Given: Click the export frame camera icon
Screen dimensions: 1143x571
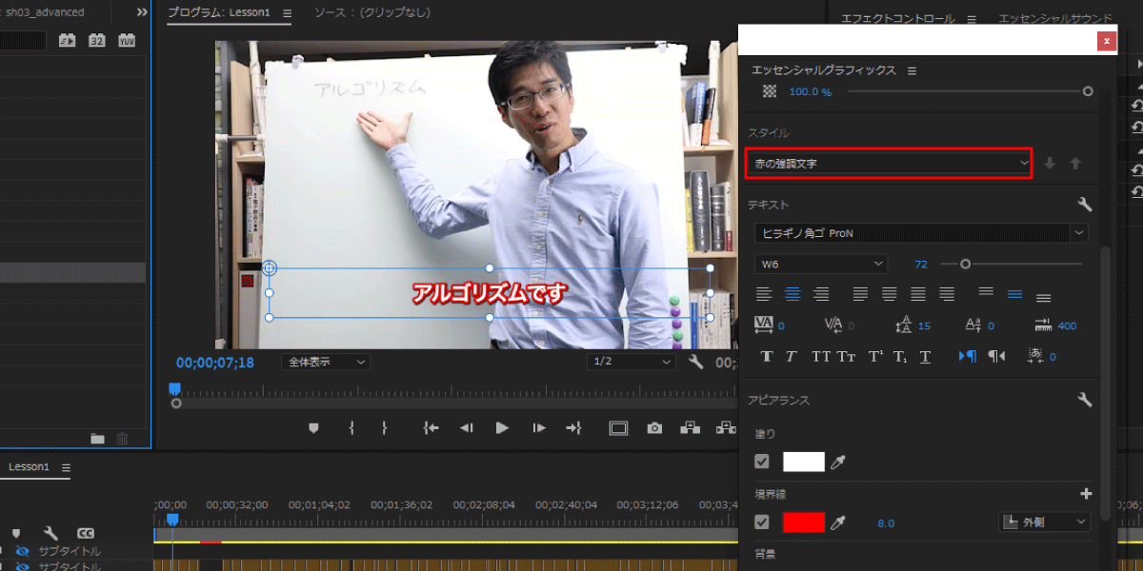Looking at the screenshot, I should coord(654,428).
